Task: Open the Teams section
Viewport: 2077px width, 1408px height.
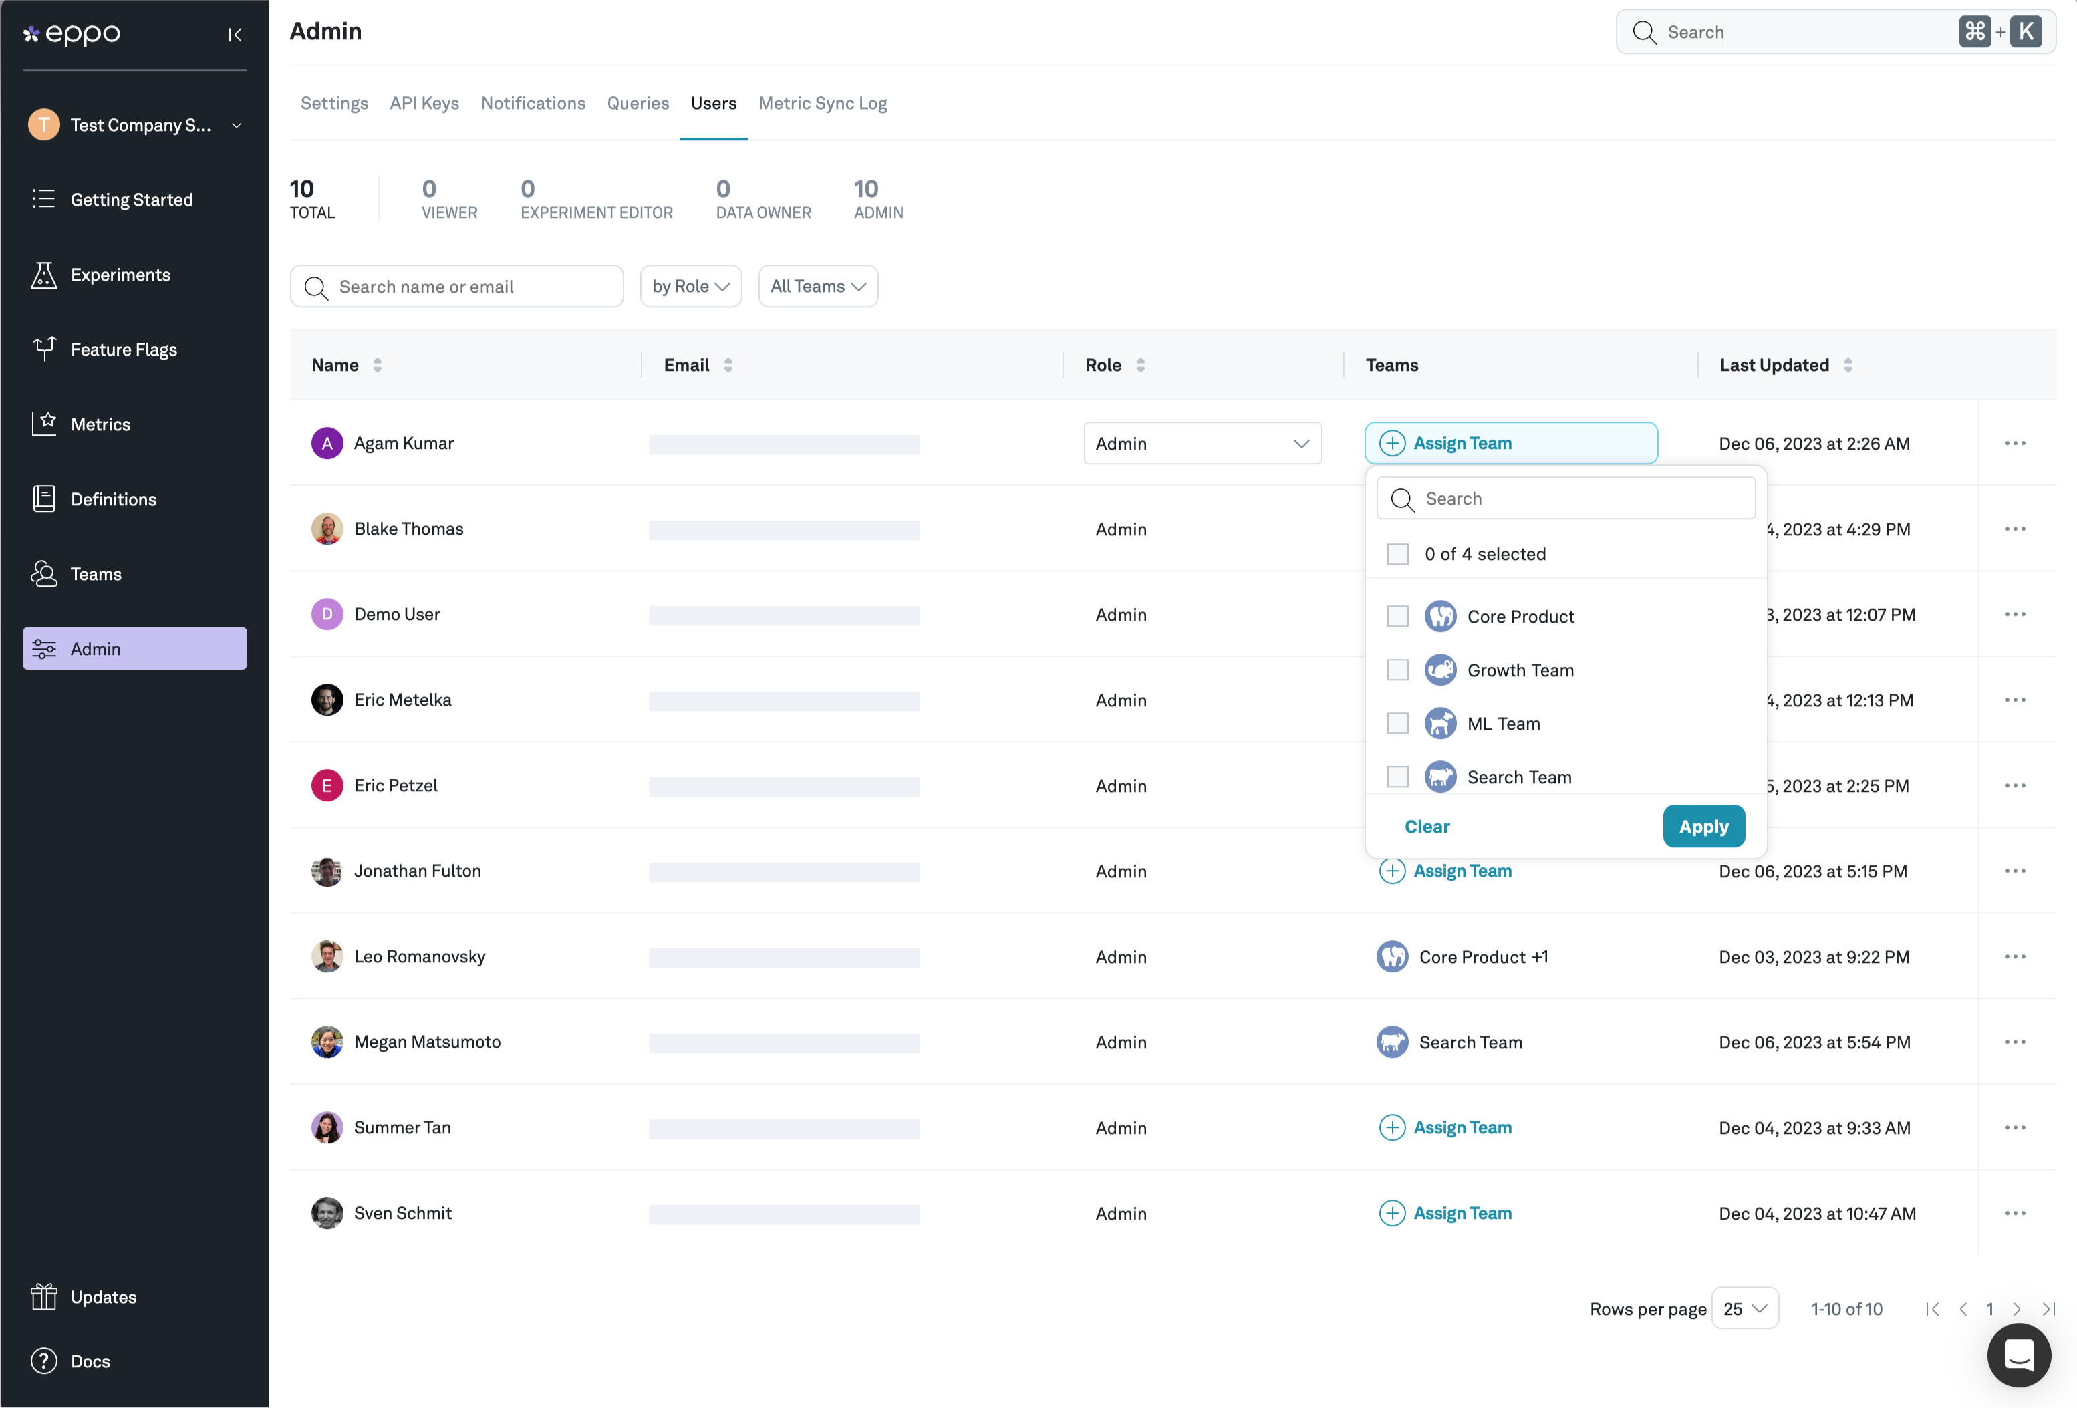Action: (x=95, y=573)
